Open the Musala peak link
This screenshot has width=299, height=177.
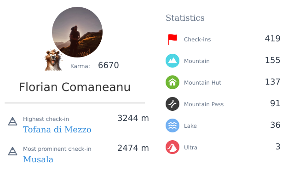[38, 160]
